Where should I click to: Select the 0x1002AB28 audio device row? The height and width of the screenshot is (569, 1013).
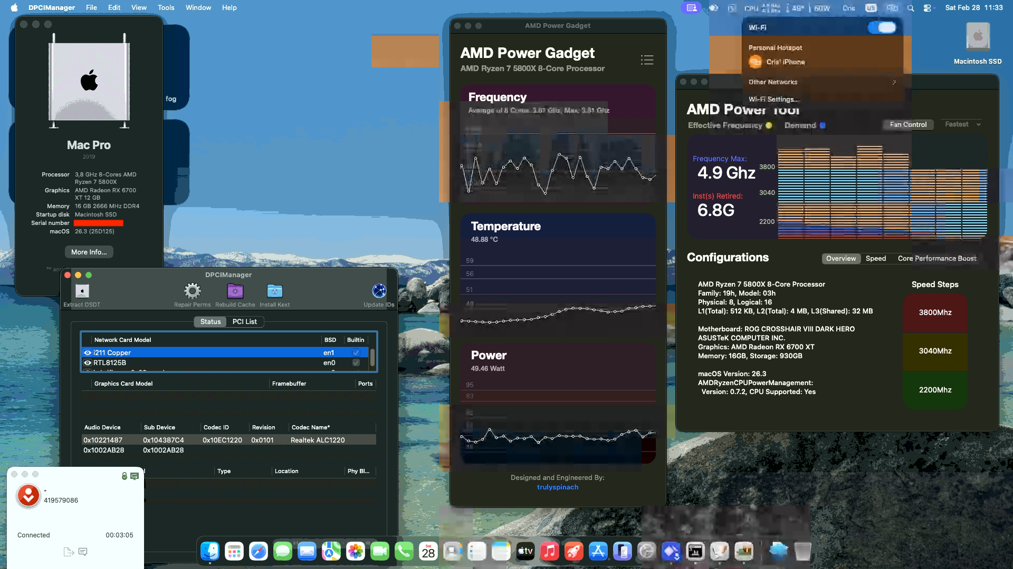(x=229, y=450)
